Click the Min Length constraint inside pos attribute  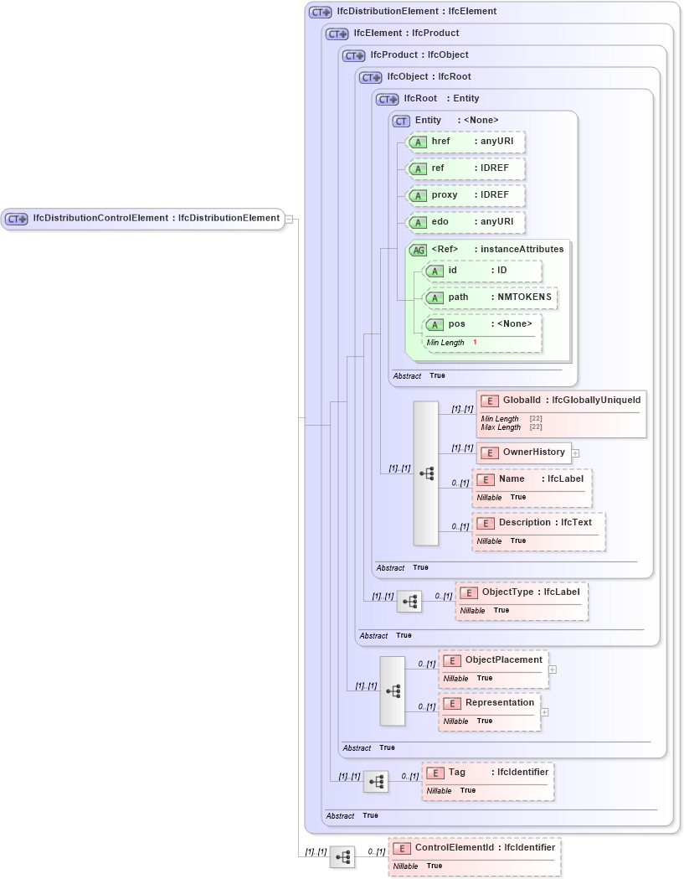444,342
